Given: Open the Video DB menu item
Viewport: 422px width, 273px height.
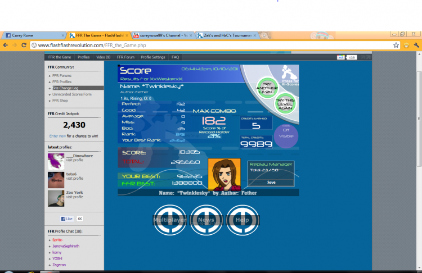Looking at the screenshot, I should point(104,57).
